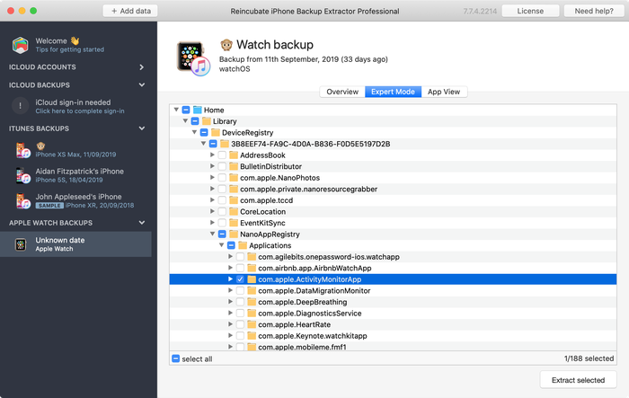Switch to the App View tab
The height and width of the screenshot is (398, 629).
point(444,92)
